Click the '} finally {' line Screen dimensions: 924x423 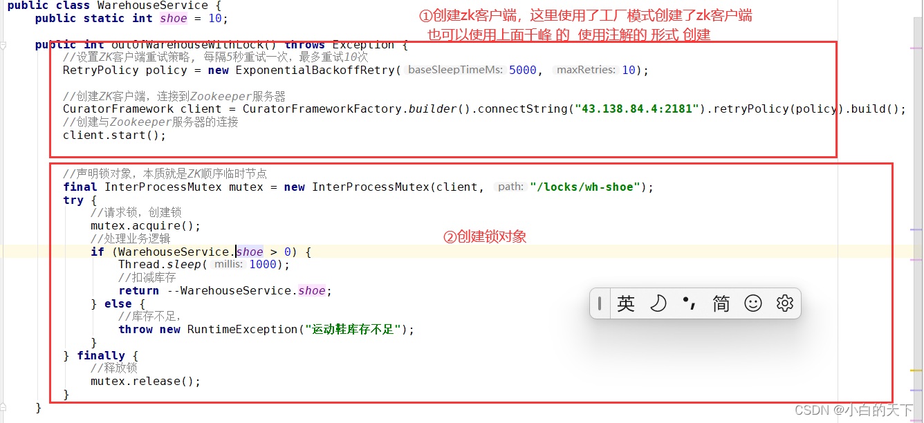[x=100, y=355]
